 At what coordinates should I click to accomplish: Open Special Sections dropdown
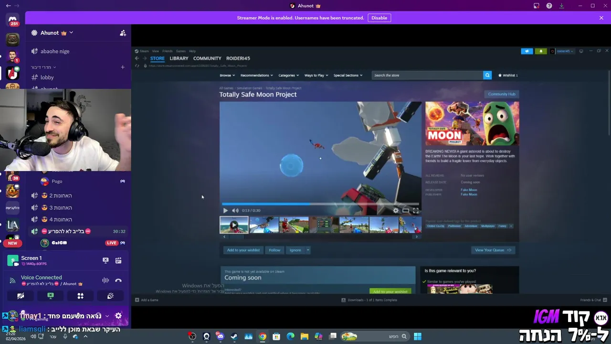click(x=348, y=75)
